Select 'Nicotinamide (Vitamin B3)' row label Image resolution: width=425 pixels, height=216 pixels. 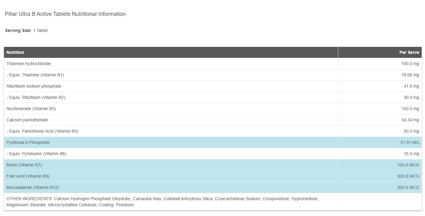point(31,109)
